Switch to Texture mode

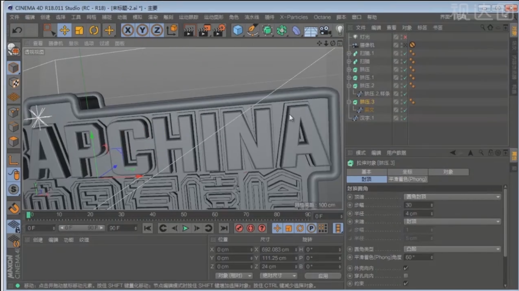[x=14, y=82]
